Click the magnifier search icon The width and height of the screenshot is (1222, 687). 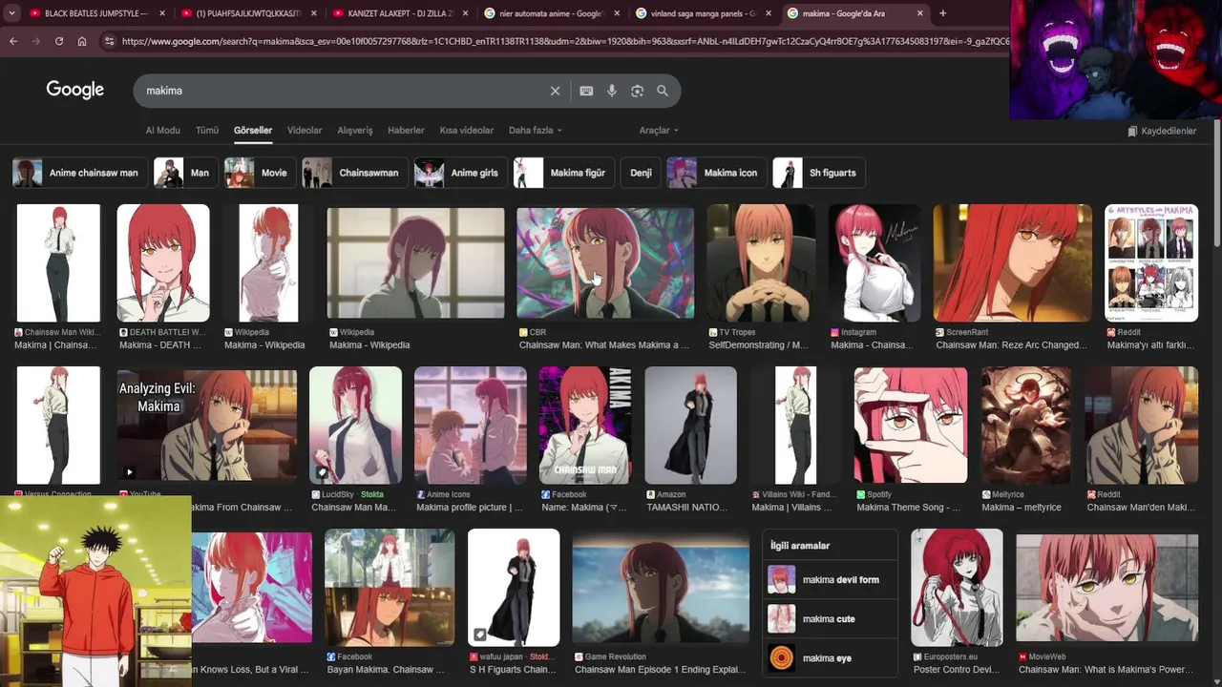click(x=663, y=91)
